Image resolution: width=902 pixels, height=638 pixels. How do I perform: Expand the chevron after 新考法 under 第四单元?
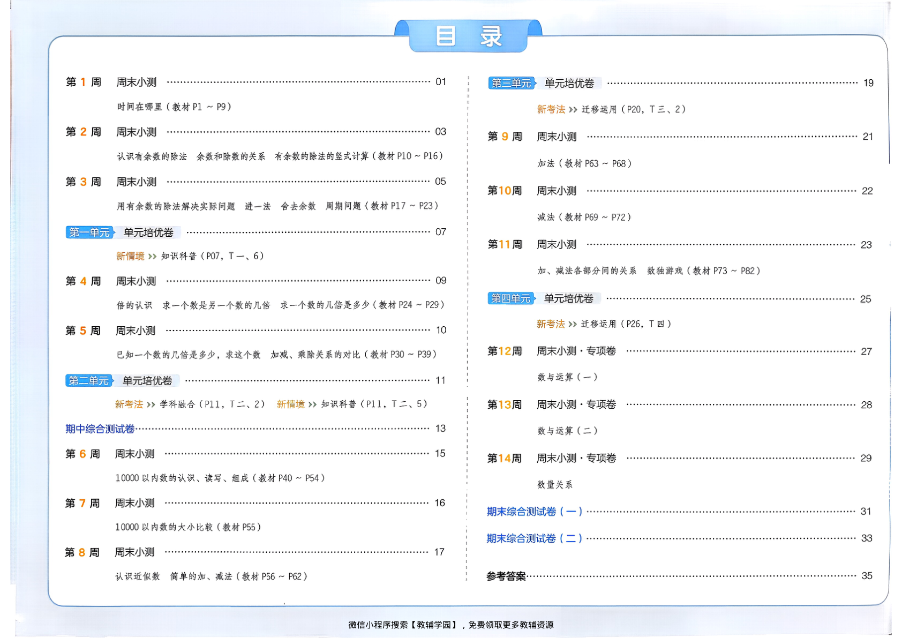click(x=573, y=324)
